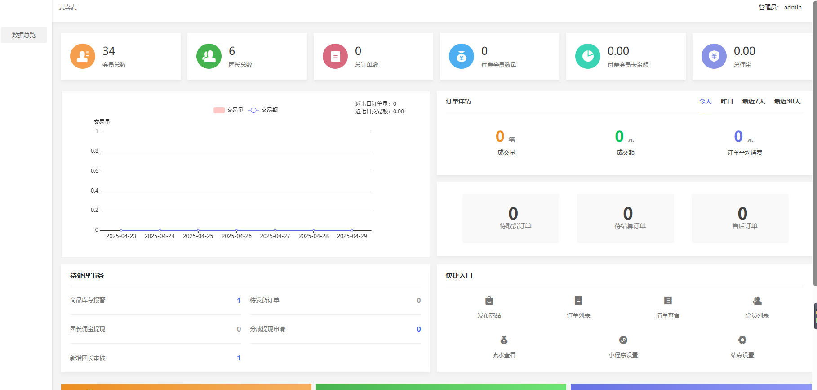Open the 小程序设置 shortcut icon

(623, 340)
